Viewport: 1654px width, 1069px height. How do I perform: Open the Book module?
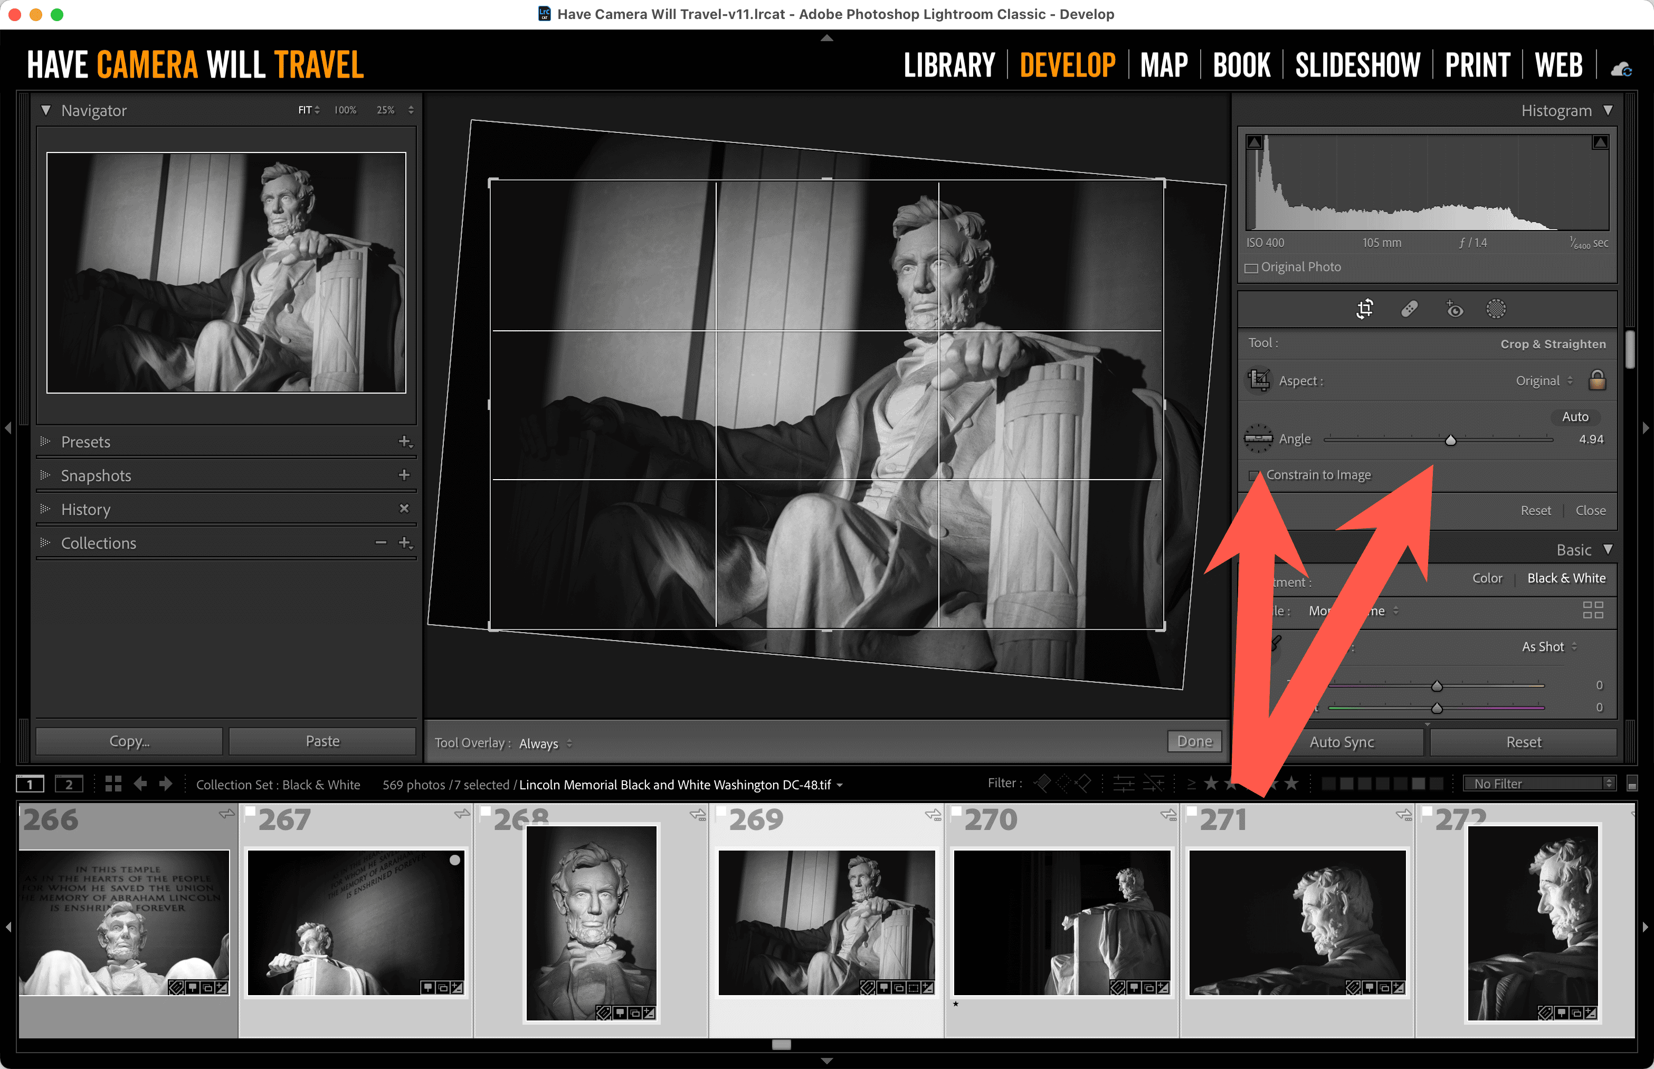click(1241, 66)
